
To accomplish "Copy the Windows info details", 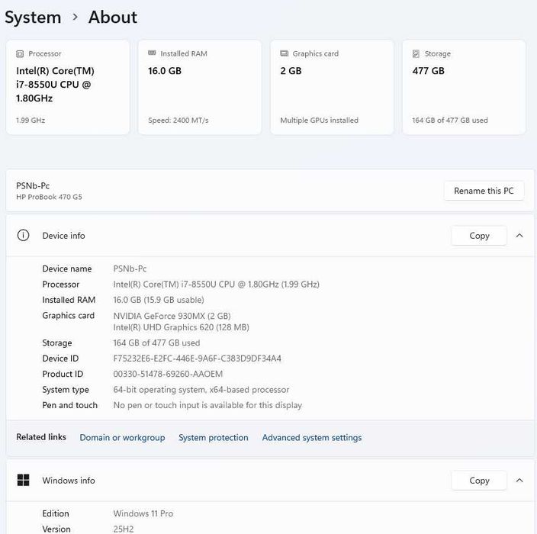I will pos(479,481).
